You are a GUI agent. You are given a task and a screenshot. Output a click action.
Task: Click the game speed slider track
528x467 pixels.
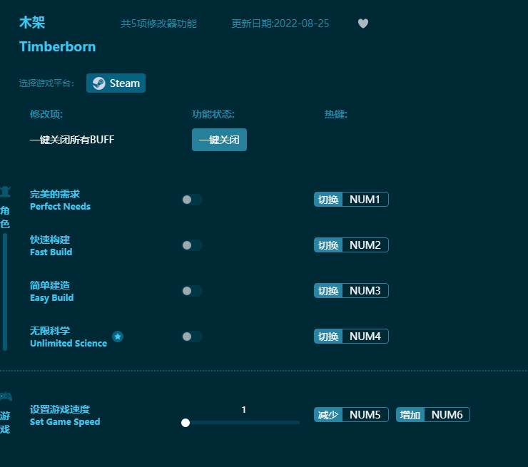click(240, 423)
